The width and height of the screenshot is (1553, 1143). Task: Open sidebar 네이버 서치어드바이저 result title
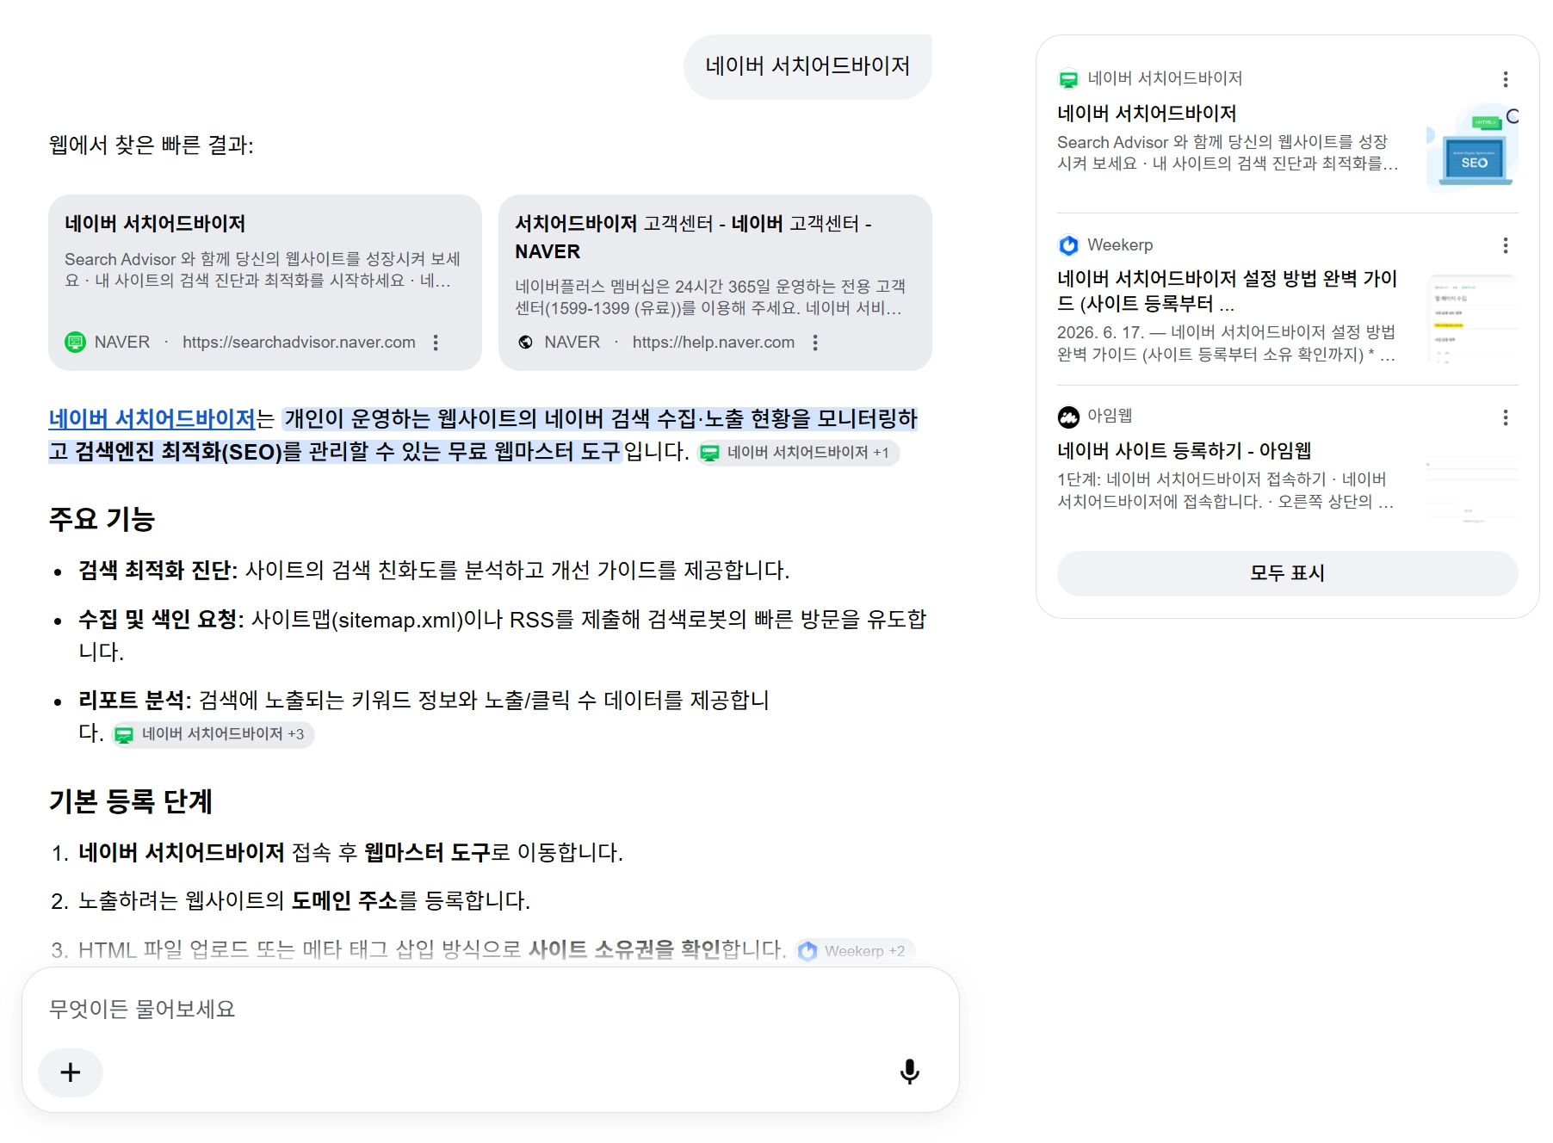point(1147,114)
